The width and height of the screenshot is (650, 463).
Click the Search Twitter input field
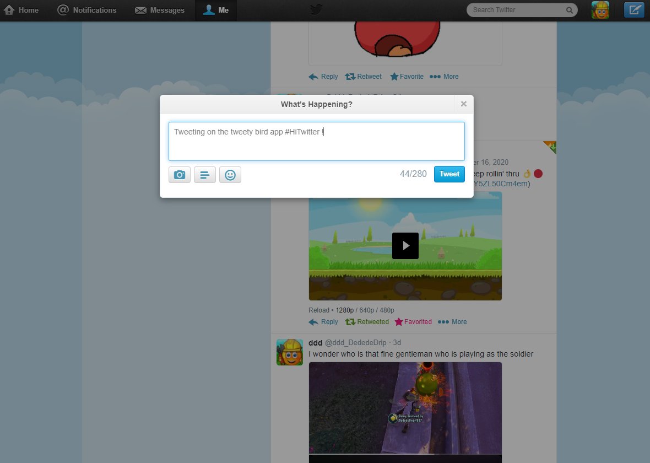(522, 10)
